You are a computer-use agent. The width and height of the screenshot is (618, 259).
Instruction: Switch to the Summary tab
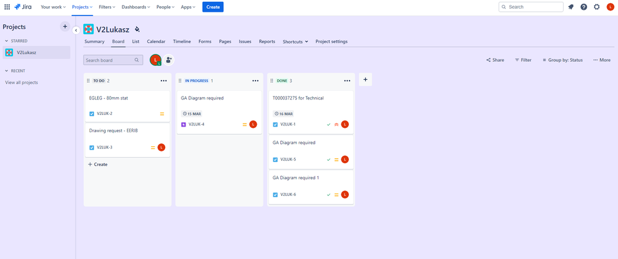(x=95, y=41)
